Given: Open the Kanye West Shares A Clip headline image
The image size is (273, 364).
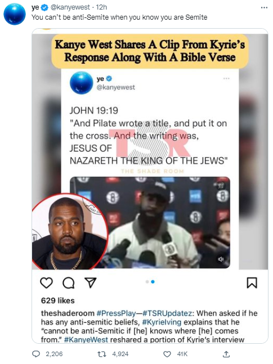Looking at the screenshot, I should 150,51.
